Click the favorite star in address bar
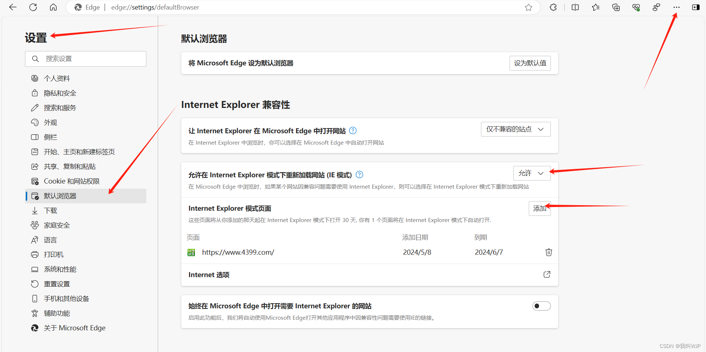This screenshot has height=352, width=706. 528,7
